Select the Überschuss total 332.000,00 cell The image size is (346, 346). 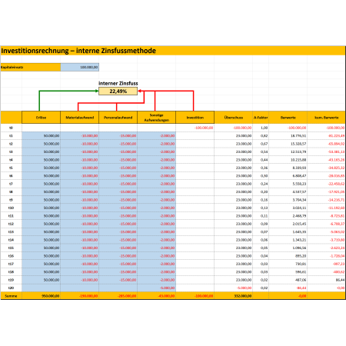point(234,296)
